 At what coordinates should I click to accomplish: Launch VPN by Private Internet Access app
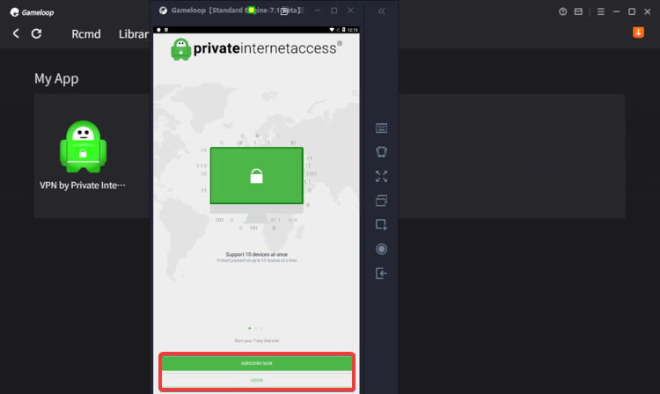[84, 147]
